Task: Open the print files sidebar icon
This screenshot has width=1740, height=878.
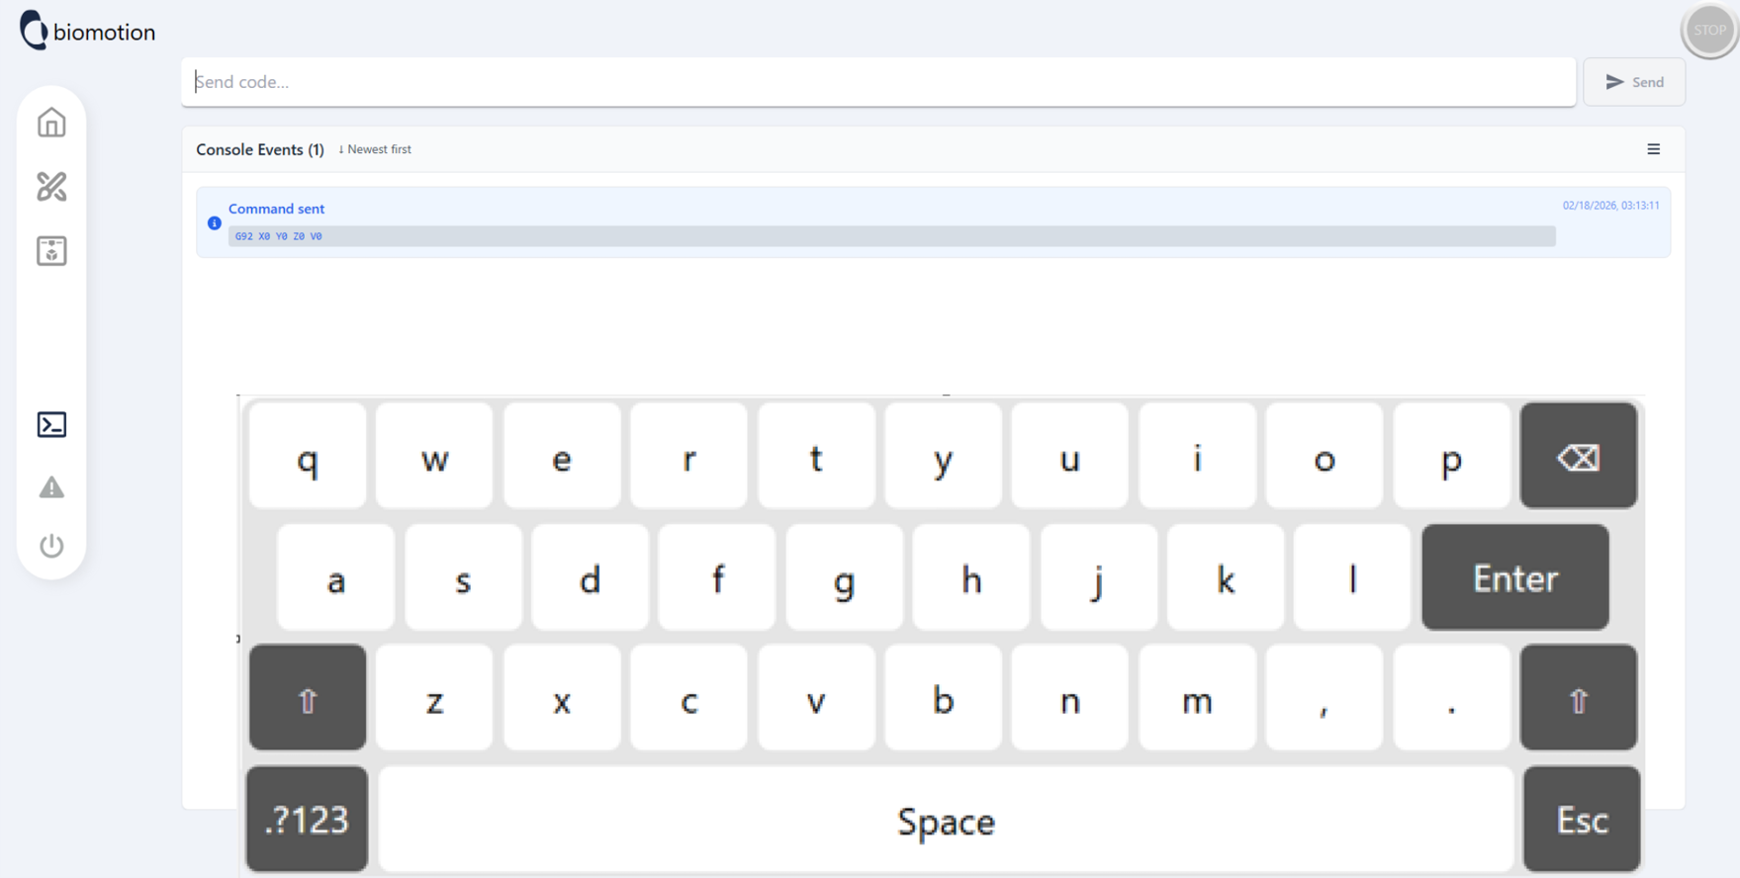Action: (x=51, y=251)
